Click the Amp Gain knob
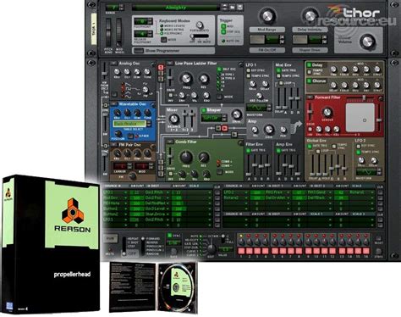The image size is (401, 317). coord(268,130)
